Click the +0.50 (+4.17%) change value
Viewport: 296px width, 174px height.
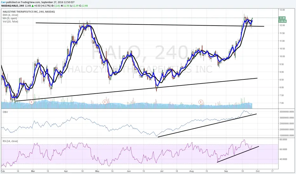pyautogui.click(x=42, y=6)
